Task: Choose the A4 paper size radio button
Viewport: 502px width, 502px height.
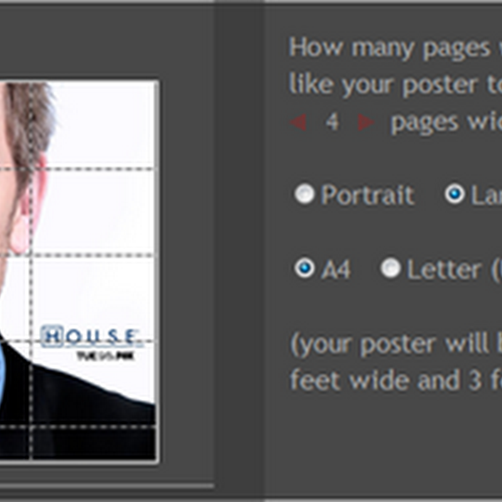Action: click(x=304, y=269)
